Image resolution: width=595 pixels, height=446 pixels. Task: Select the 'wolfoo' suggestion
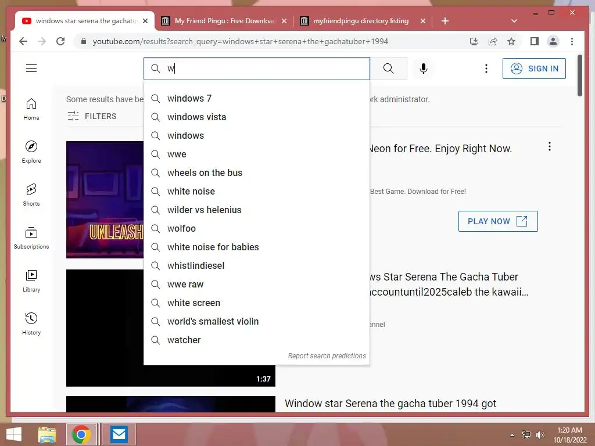[x=256, y=229]
